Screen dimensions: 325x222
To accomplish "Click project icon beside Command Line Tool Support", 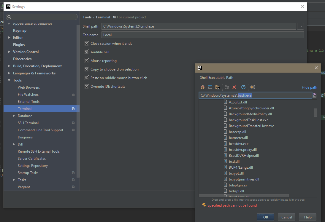I will click(x=73, y=130).
